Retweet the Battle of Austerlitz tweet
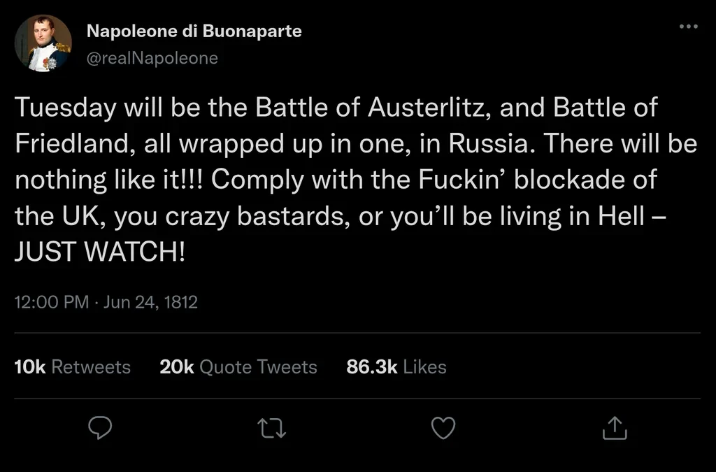The image size is (716, 472). (273, 428)
